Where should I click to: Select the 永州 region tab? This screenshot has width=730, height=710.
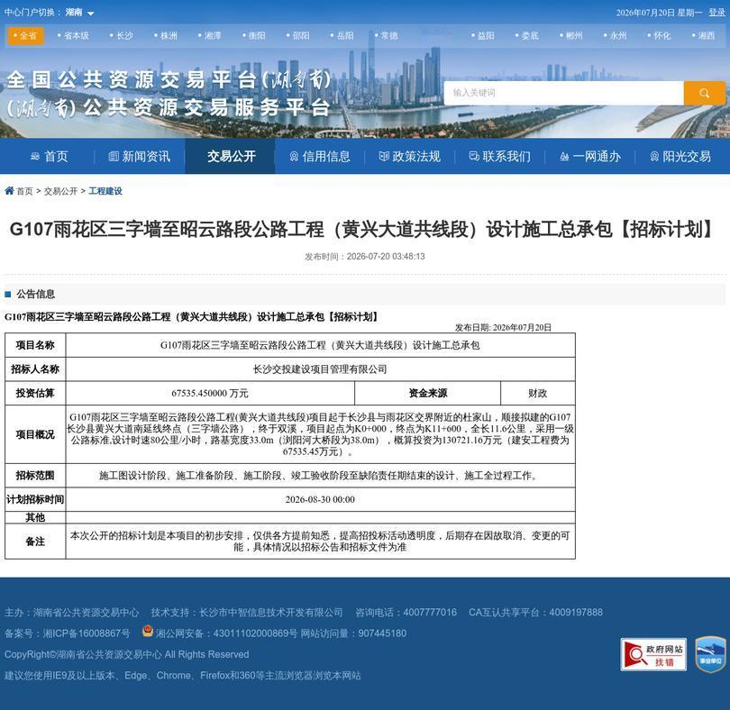[615, 36]
